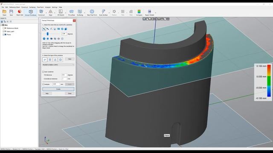273x153 pixels.
Task: Open the Reference Mesh menu
Action: click(15, 7)
